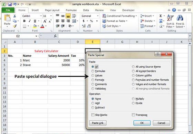Toggle Underline formatting
Screen dimensions: 193x134
(35, 21)
